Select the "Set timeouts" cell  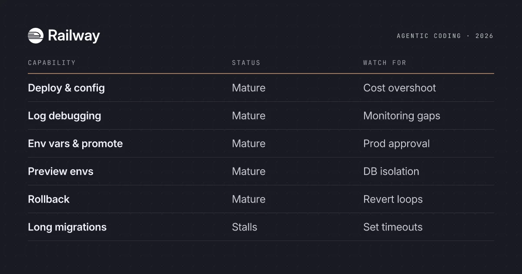[393, 227]
